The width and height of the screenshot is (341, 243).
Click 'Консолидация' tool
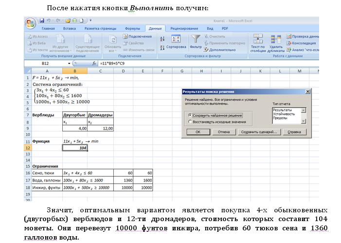(301, 43)
